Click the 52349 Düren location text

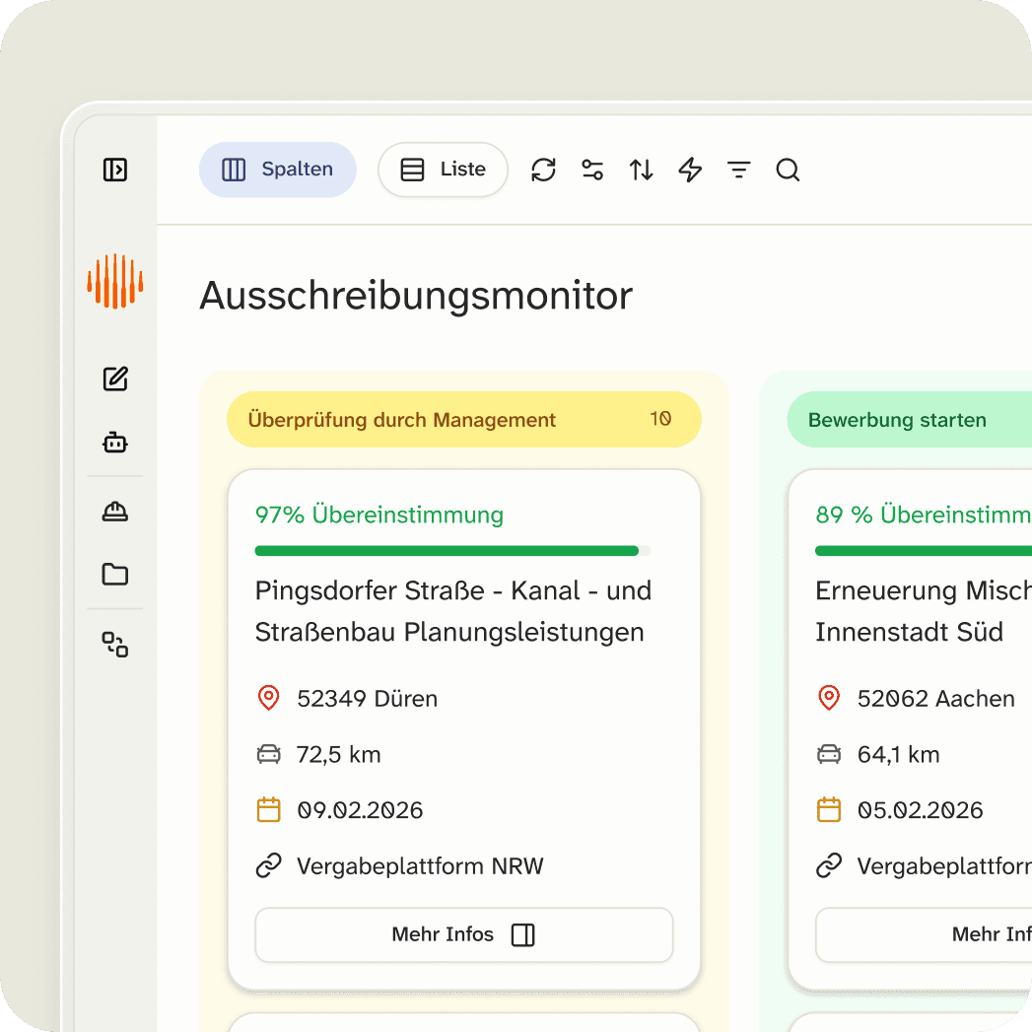(x=368, y=698)
